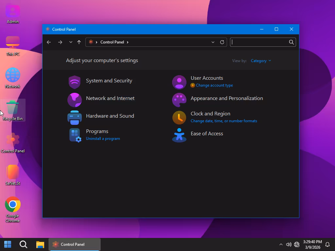
Task: Show hidden system tray icons
Action: click(x=281, y=244)
